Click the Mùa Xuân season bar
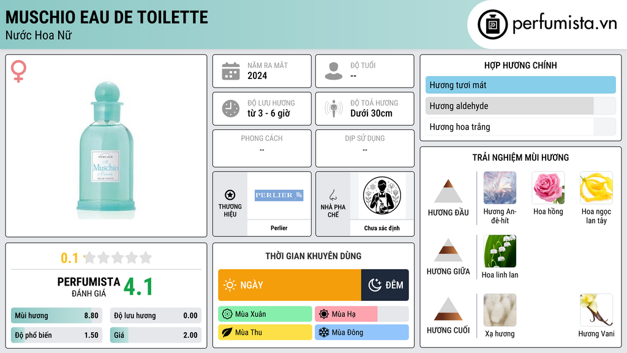Image resolution: width=627 pixels, height=353 pixels. point(265,314)
